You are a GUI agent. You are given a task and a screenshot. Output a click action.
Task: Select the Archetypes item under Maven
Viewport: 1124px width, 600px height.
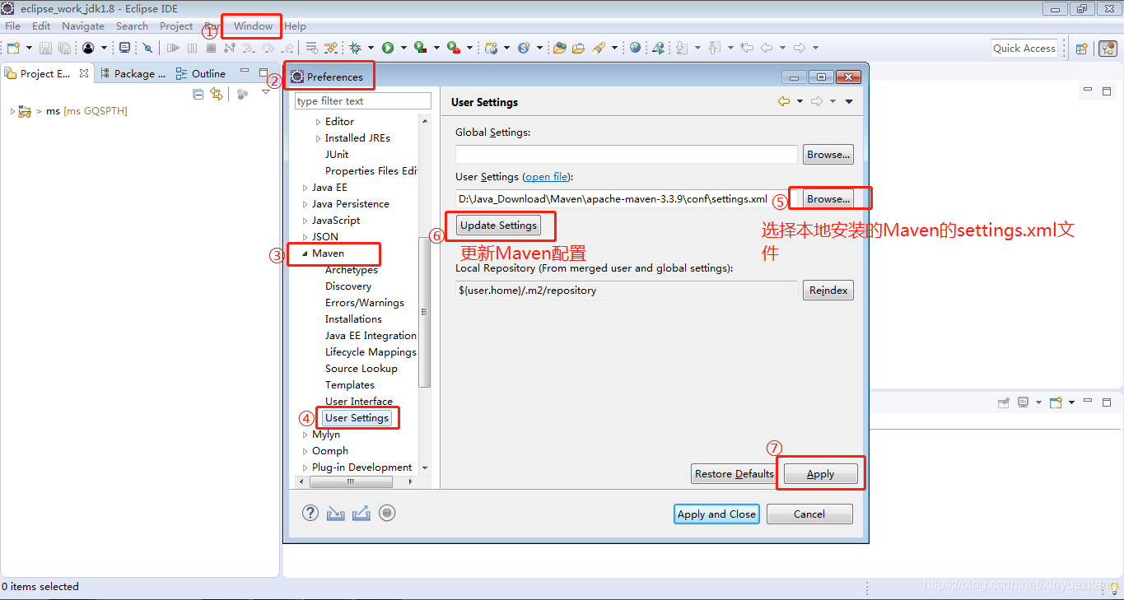[352, 270]
